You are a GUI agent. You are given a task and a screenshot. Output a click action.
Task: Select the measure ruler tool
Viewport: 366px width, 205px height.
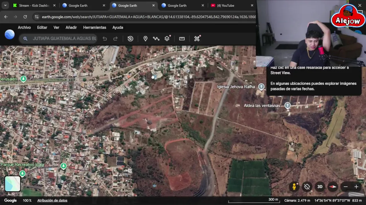click(x=182, y=39)
